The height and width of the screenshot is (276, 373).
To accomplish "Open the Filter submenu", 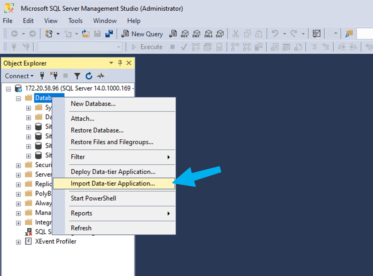I will [x=114, y=157].
